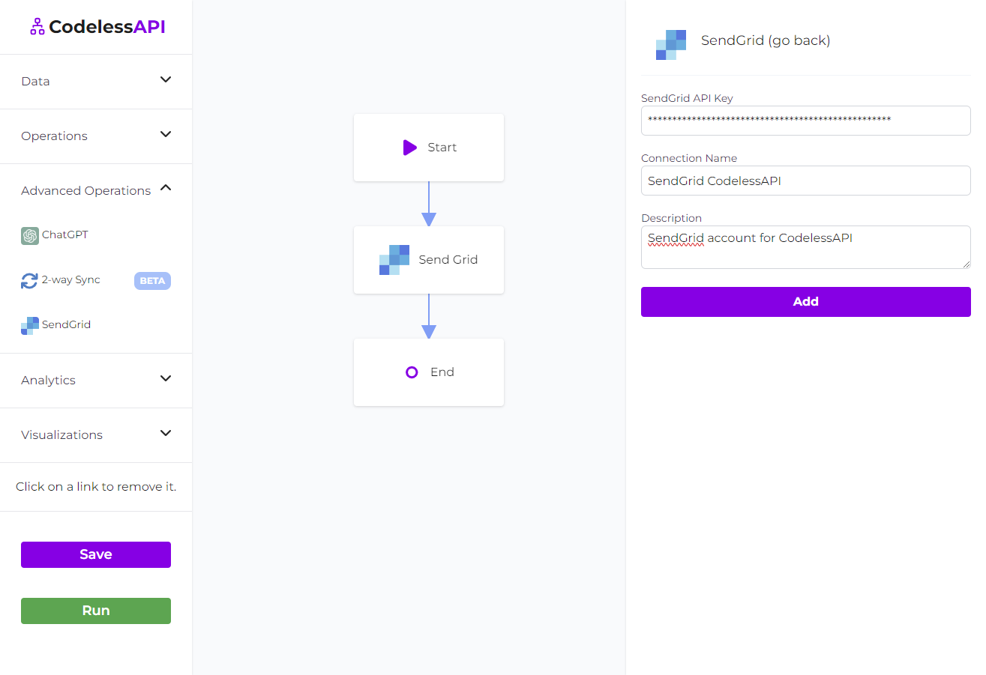Select 2-way Sync operation label
986x675 pixels.
click(x=71, y=280)
